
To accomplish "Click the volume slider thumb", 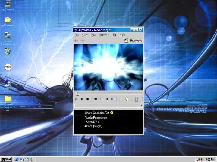I will 137,99.
